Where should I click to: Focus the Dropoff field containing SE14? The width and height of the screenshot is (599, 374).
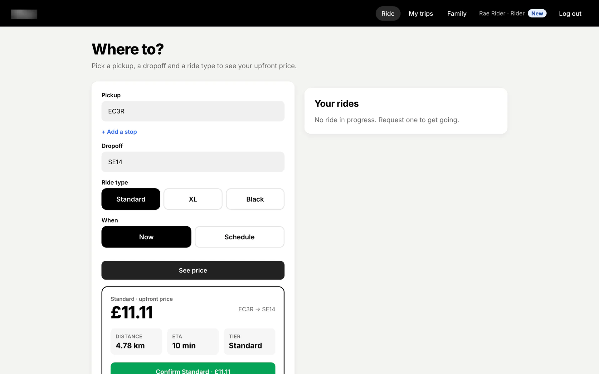(x=193, y=162)
